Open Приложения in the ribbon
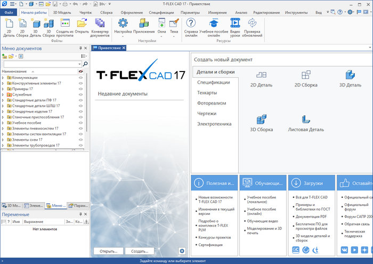 coord(144,26)
